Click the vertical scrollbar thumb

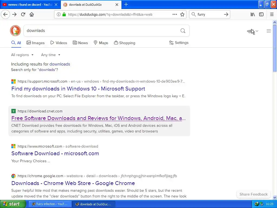pos(275,48)
